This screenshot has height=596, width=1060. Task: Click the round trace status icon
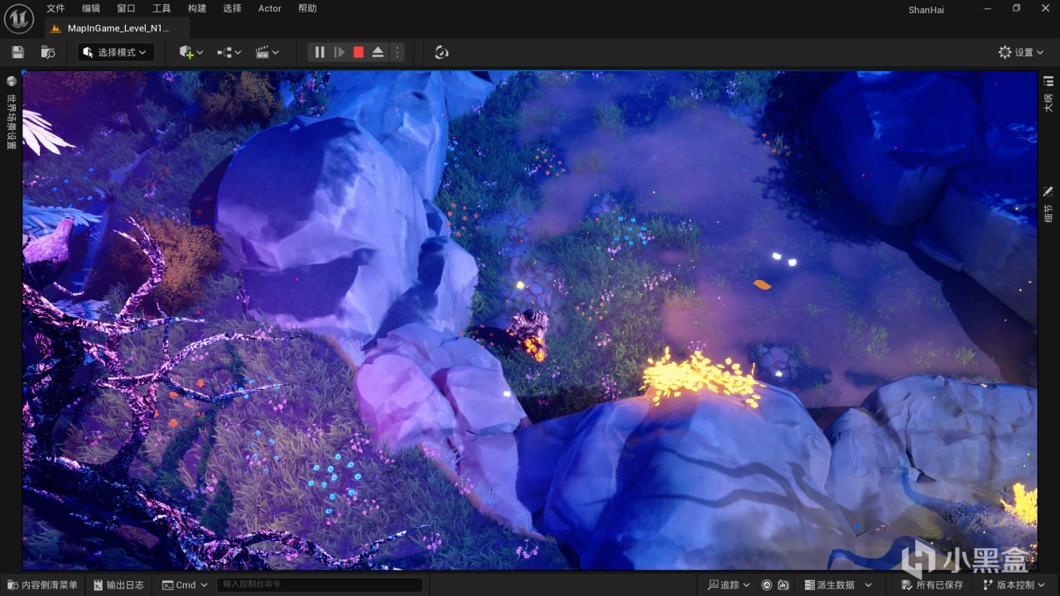click(767, 585)
